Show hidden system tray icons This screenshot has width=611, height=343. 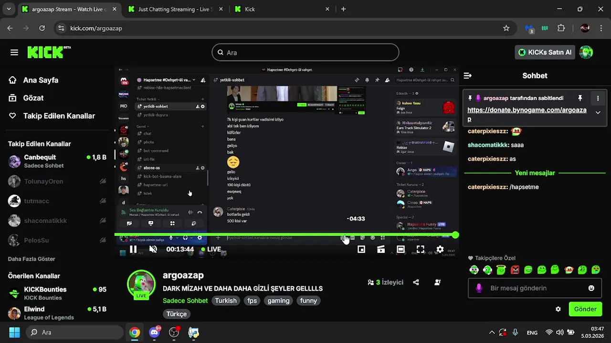(x=492, y=333)
